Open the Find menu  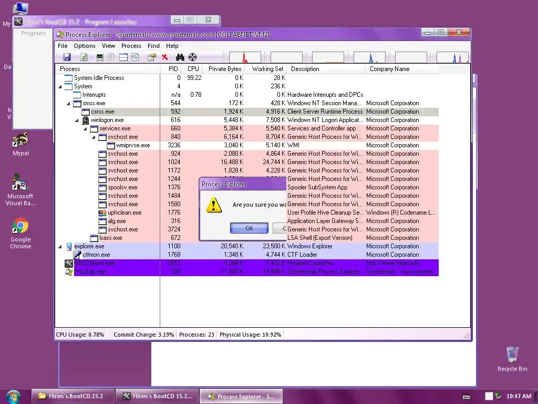point(153,46)
